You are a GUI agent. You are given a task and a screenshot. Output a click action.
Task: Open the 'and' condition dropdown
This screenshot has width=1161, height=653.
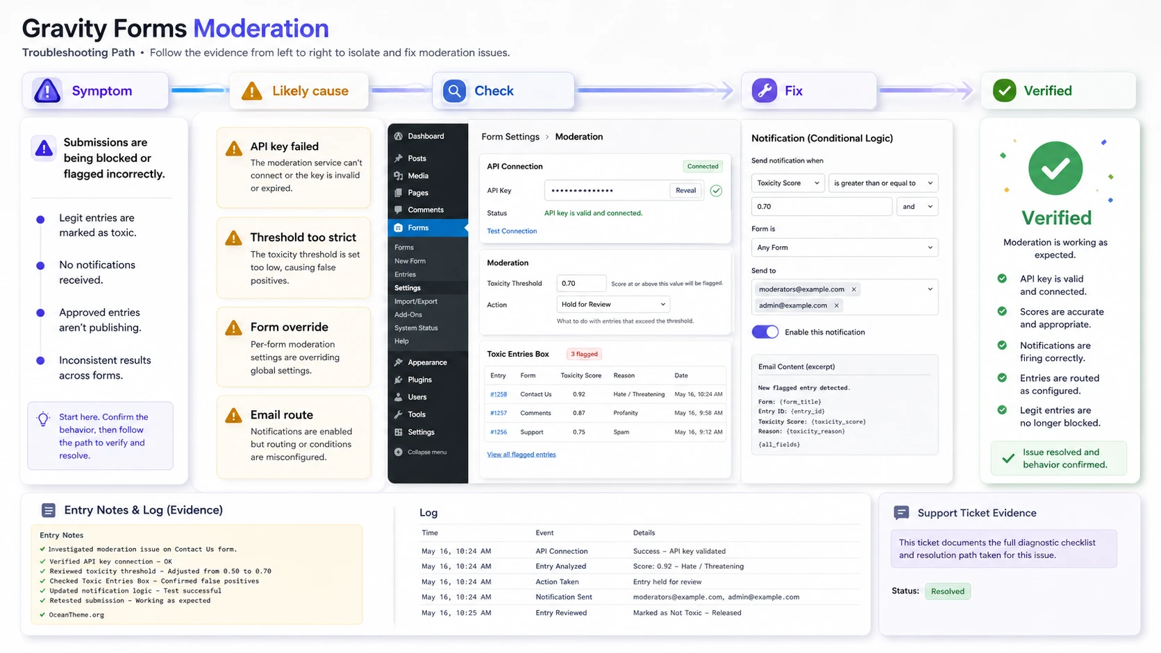[x=917, y=206]
